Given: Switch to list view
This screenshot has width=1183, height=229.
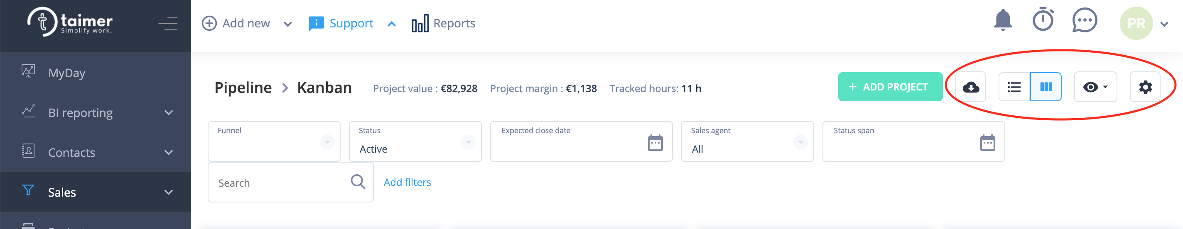Looking at the screenshot, I should click(1014, 87).
